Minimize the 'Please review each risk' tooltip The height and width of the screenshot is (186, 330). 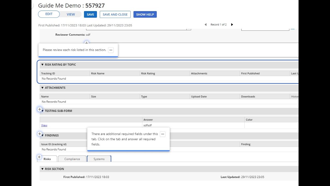[x=111, y=50]
